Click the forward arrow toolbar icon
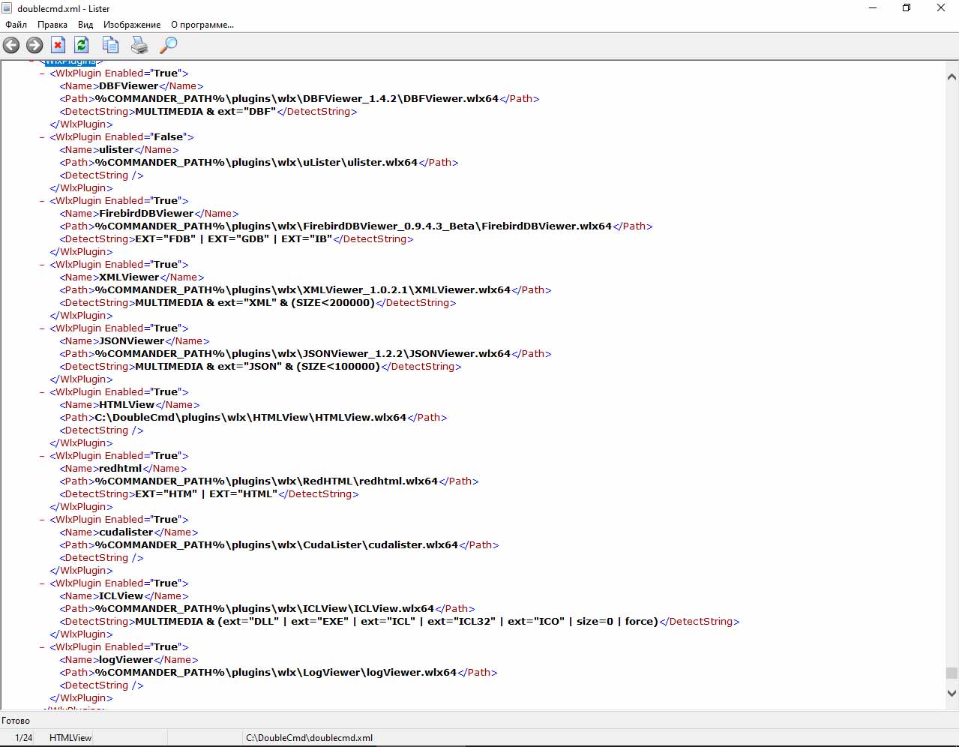Image resolution: width=959 pixels, height=747 pixels. pos(34,46)
